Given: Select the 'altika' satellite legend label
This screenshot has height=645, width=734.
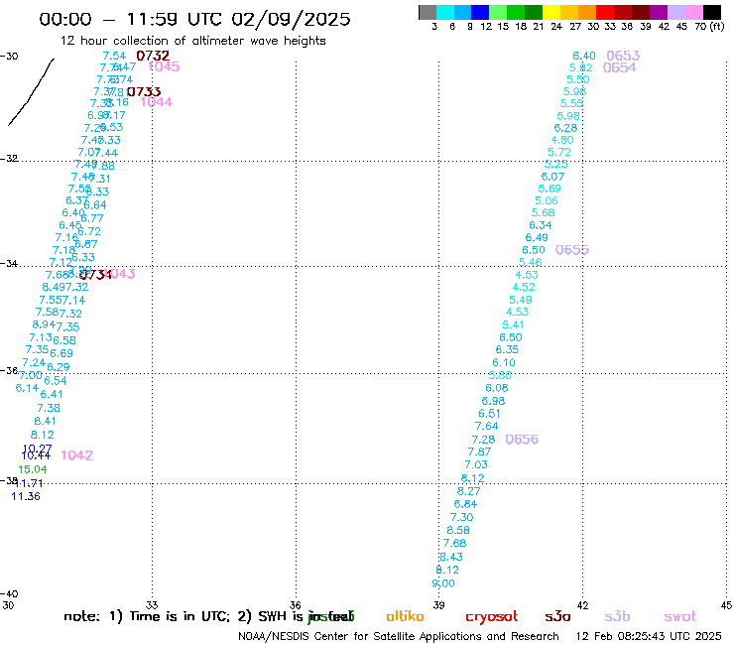Looking at the screenshot, I should point(405,616).
